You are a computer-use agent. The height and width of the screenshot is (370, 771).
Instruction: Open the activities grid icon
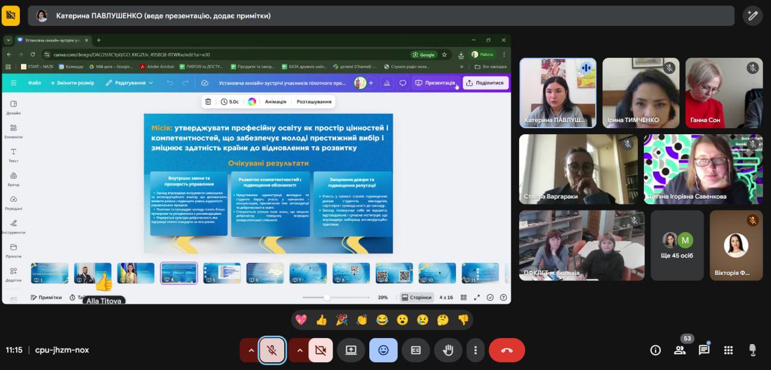coord(728,350)
